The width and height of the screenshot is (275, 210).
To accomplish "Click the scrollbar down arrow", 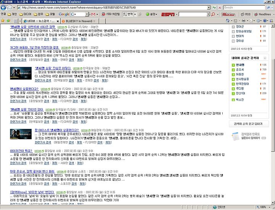I will point(273,203).
